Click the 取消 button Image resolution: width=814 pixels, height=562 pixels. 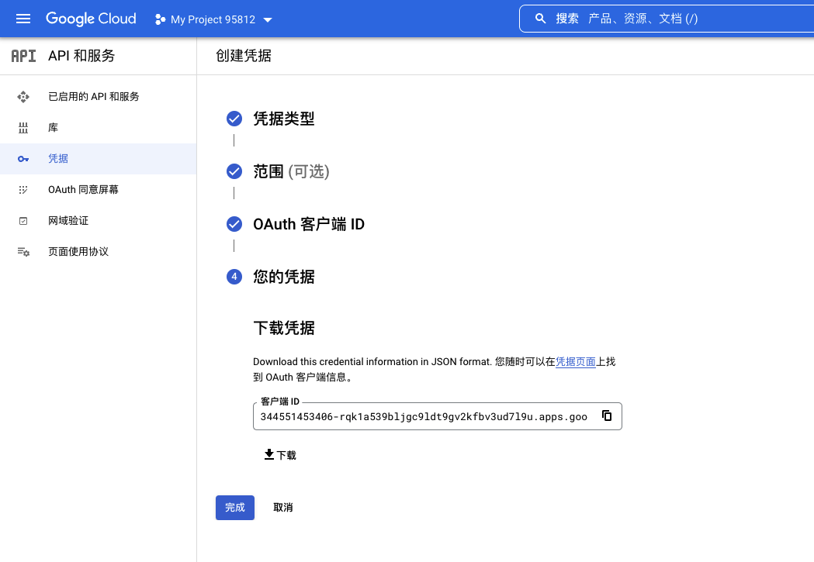click(283, 508)
